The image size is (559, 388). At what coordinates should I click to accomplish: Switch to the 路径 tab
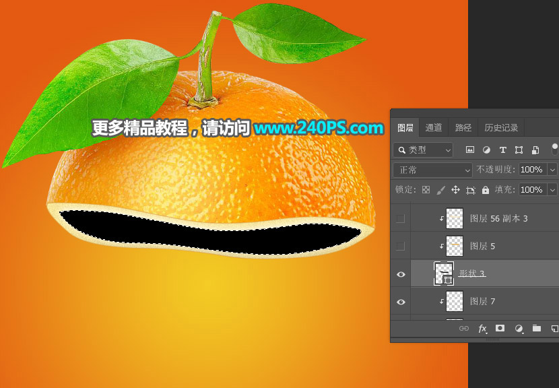pyautogui.click(x=463, y=128)
